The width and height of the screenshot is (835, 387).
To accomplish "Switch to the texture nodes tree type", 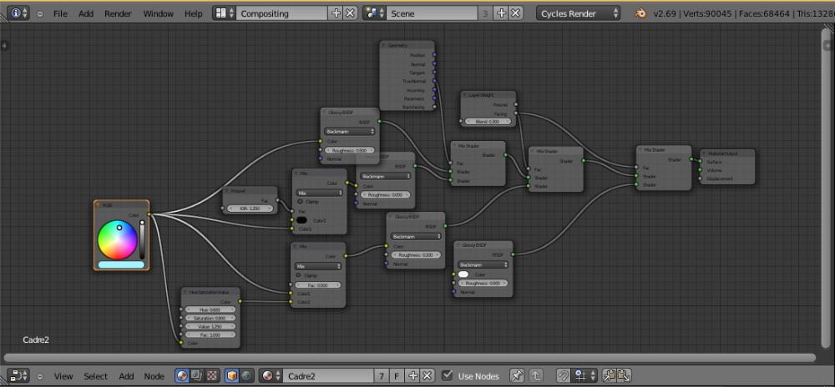I will 211,376.
